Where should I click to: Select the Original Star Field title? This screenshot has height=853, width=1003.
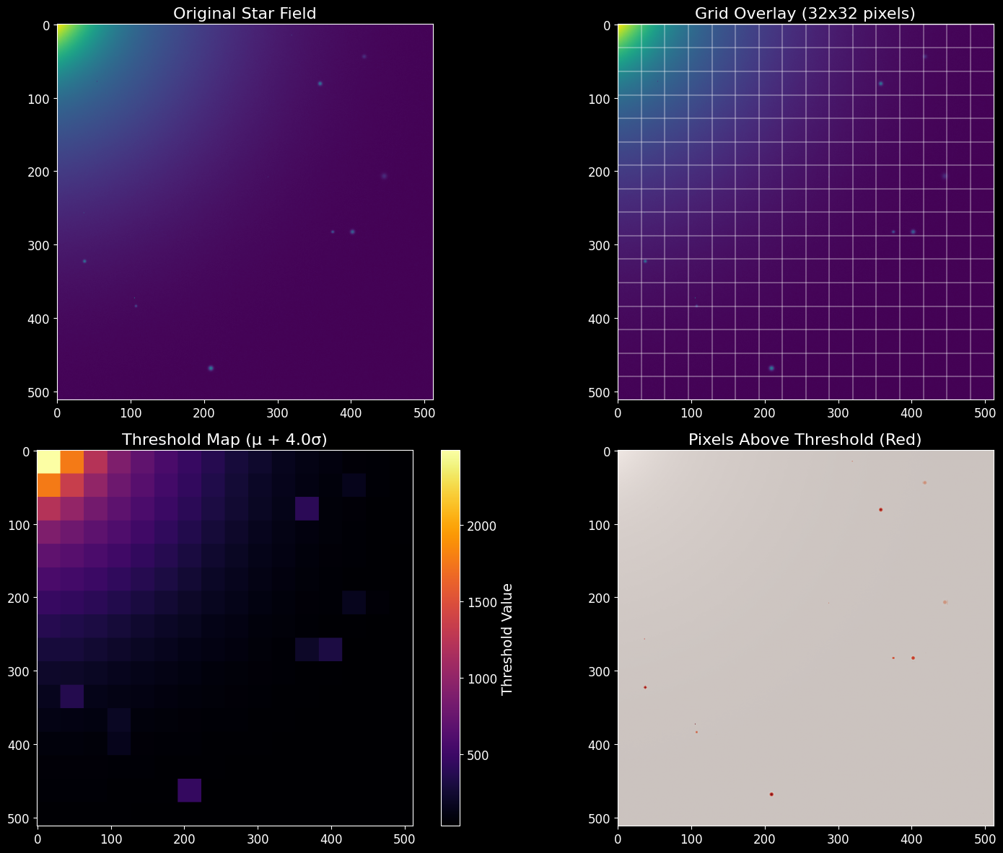pos(244,12)
